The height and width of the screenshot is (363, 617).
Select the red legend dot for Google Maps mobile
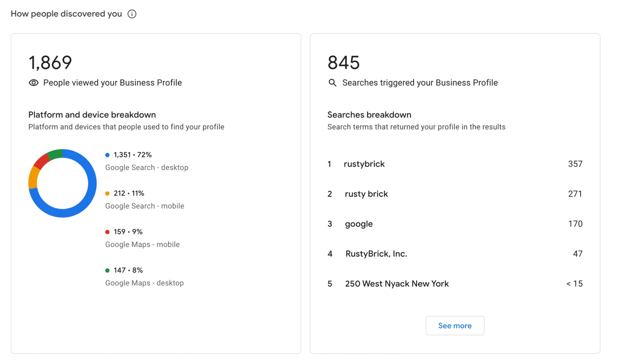coord(107,231)
